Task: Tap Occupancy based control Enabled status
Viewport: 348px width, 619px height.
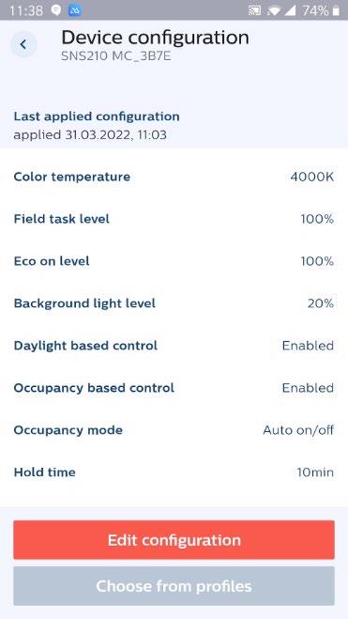Action: tap(308, 388)
